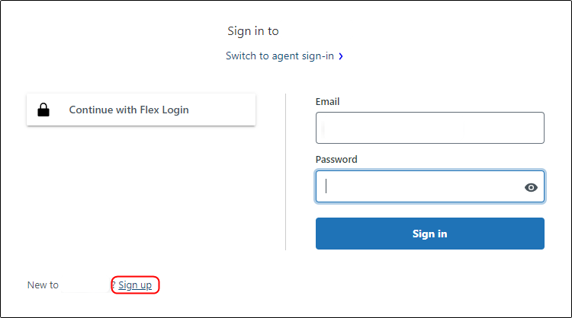Open the Sign up link

[135, 285]
